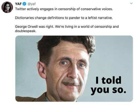Click the "I told" caption text in image
This screenshot has width=134, height=105.
click(x=108, y=80)
